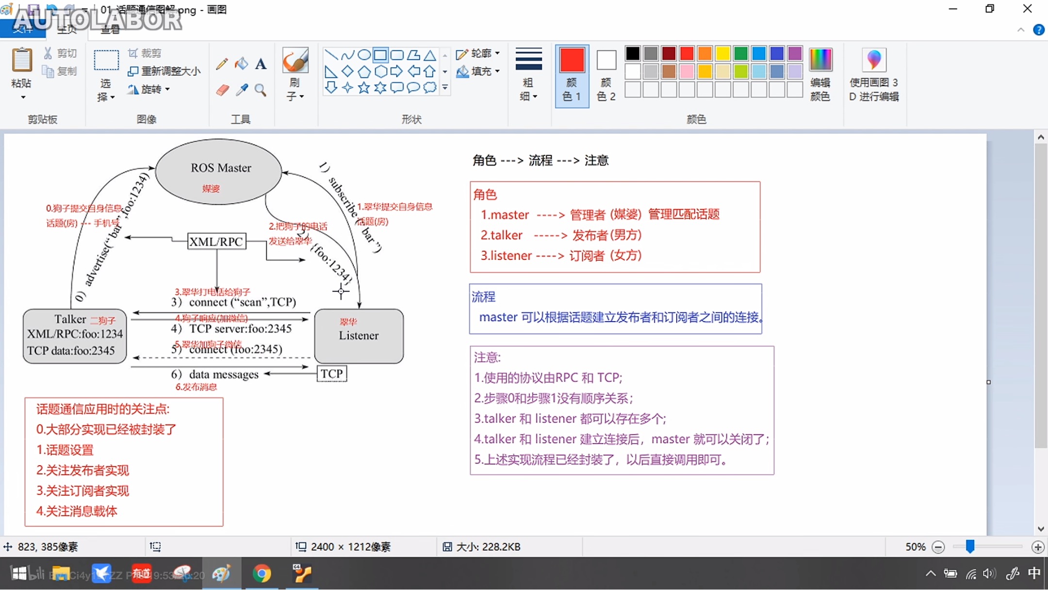This screenshot has width=1048, height=590.
Task: Expand the shapes gallery with its arrow
Action: pos(444,87)
